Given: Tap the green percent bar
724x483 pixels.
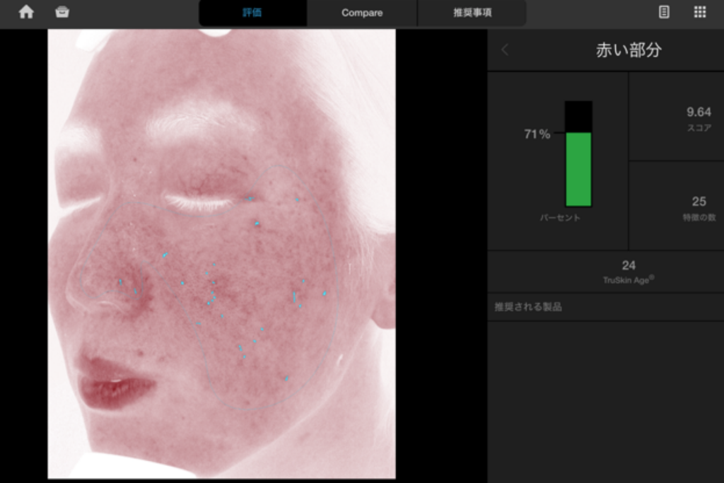Looking at the screenshot, I should (x=578, y=168).
